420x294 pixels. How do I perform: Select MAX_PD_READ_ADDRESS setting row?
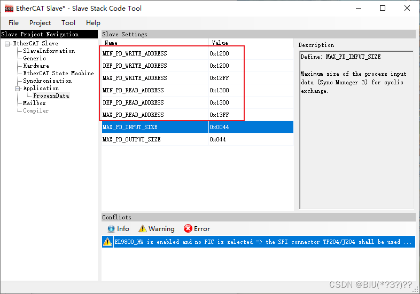197,115
